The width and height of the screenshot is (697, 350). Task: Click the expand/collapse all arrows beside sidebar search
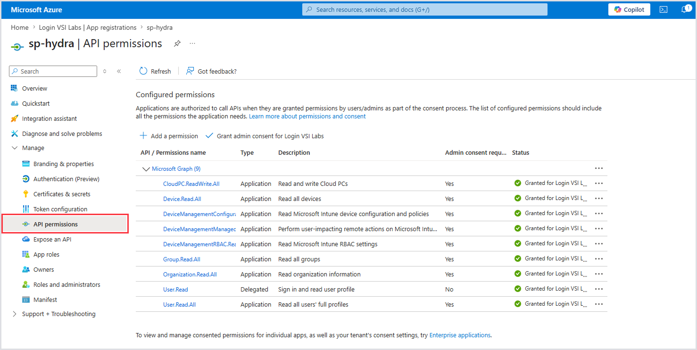pos(105,71)
